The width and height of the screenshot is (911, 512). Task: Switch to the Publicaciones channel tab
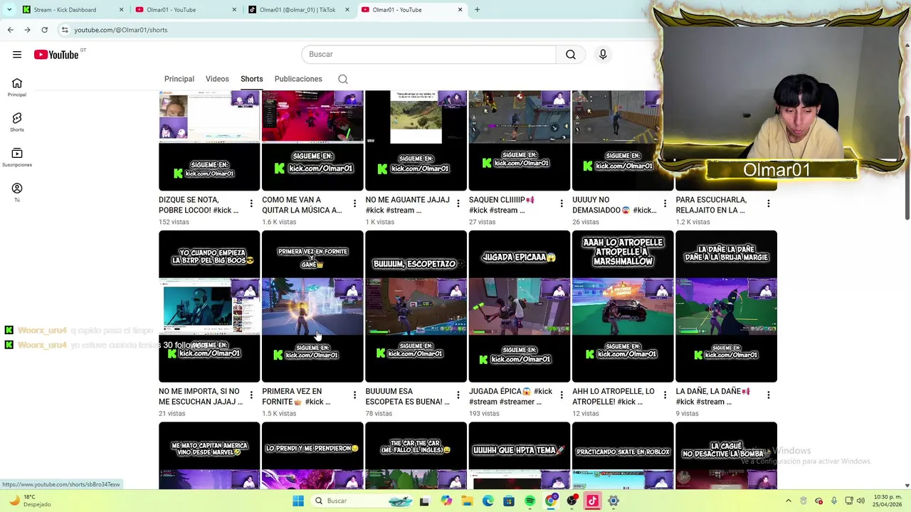tap(298, 79)
